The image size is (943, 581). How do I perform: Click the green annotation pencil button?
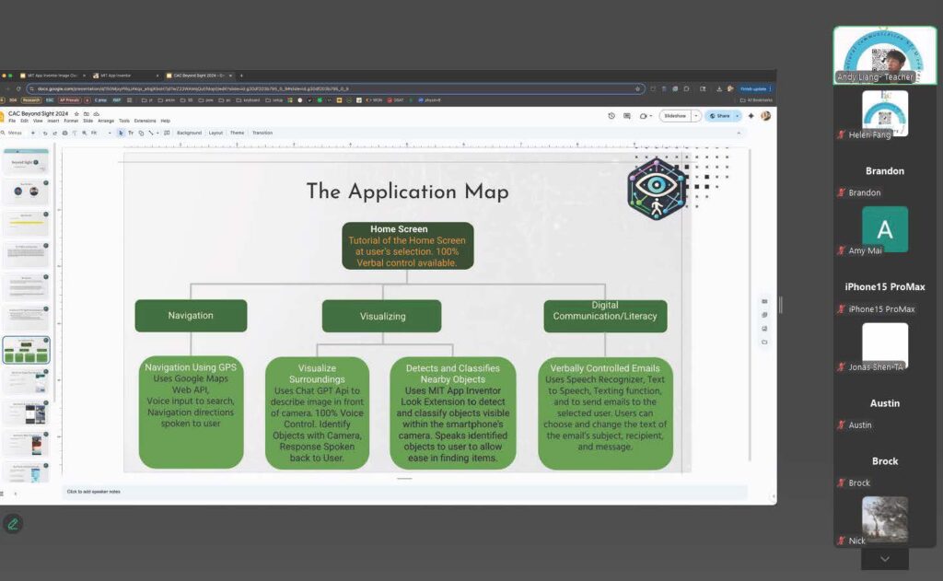click(x=13, y=523)
